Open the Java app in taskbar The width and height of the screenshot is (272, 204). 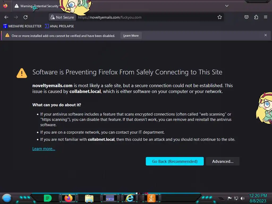click(151, 198)
